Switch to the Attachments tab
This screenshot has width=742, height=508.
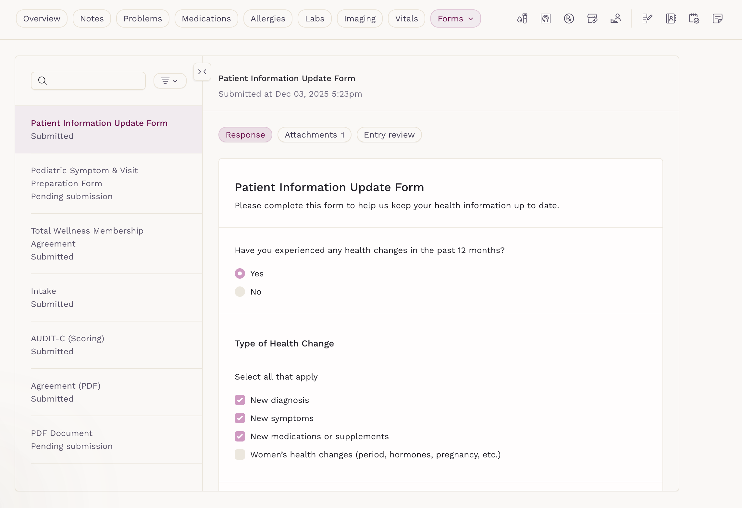[314, 135]
